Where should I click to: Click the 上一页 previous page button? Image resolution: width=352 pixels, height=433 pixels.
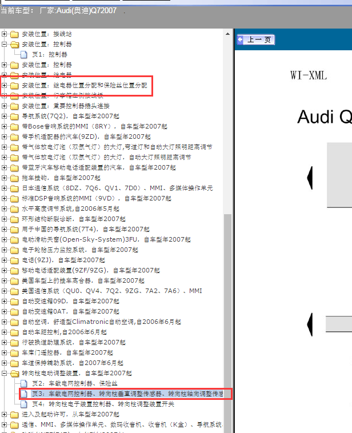tap(255, 40)
